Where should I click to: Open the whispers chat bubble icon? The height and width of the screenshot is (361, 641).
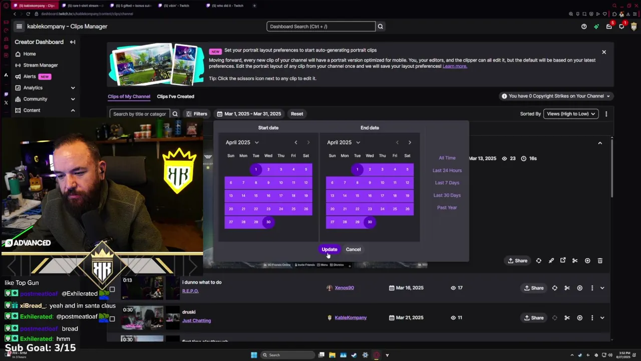tap(621, 27)
